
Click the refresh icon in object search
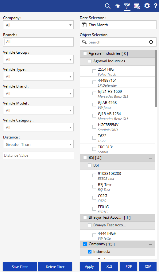tap(151, 42)
